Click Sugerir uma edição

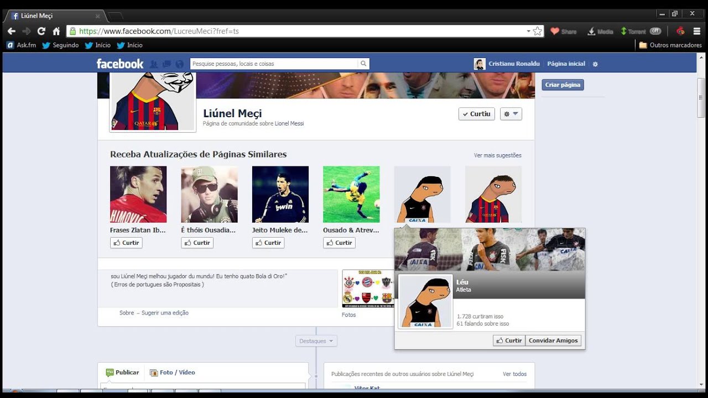pyautogui.click(x=165, y=313)
